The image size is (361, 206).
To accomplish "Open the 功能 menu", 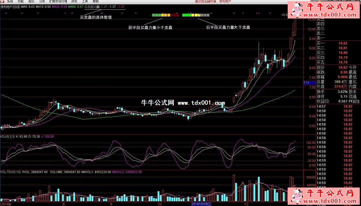I will click(21, 1).
